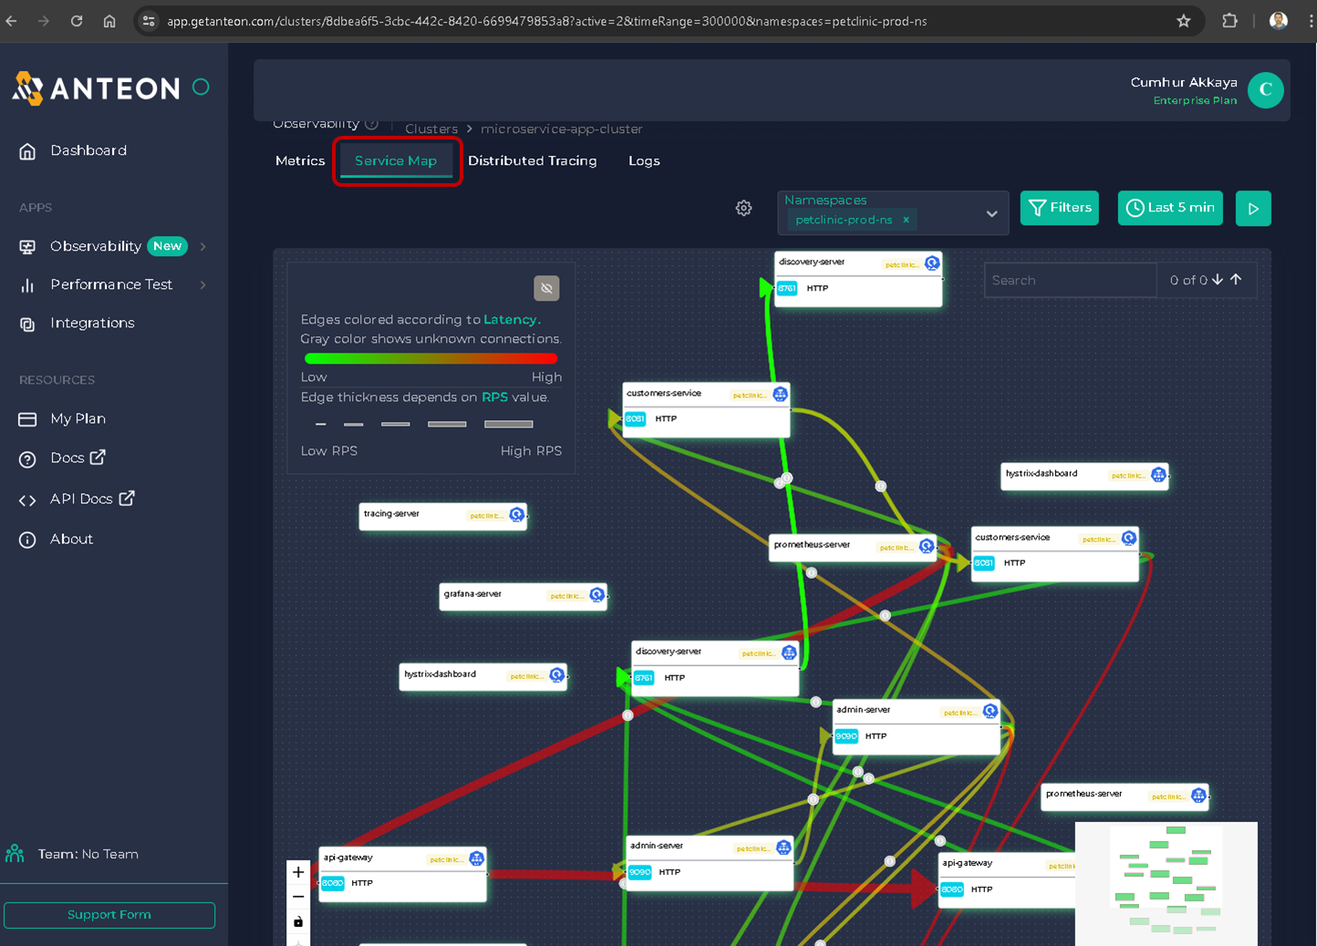Click the Support Form button

[x=109, y=915]
